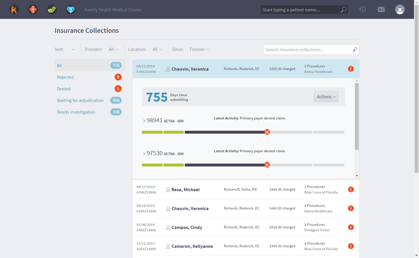Open the blue heart app icon

[x=71, y=10]
